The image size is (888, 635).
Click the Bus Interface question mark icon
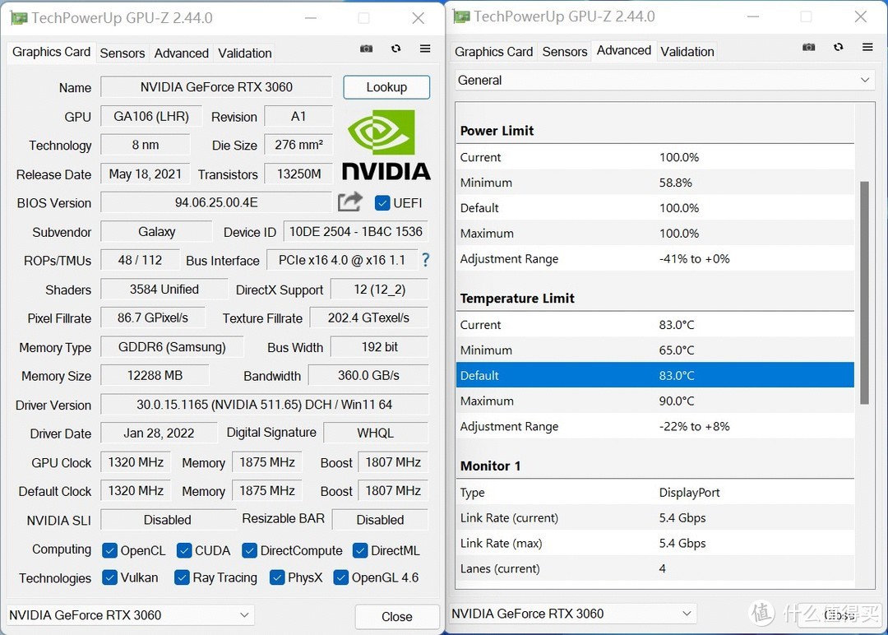point(425,260)
